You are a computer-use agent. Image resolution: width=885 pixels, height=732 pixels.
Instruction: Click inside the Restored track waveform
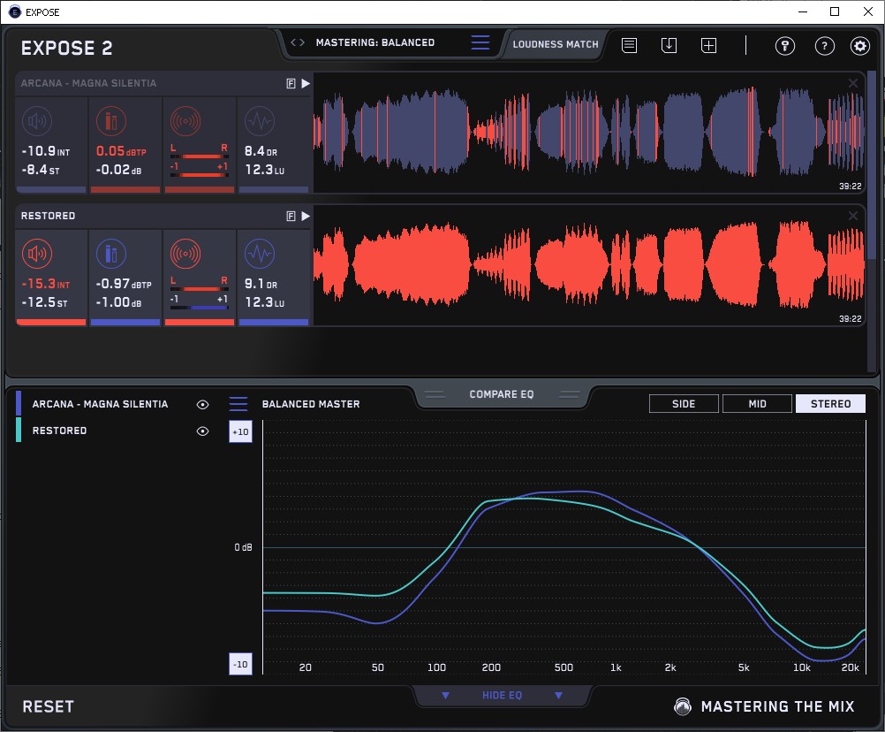(589, 265)
